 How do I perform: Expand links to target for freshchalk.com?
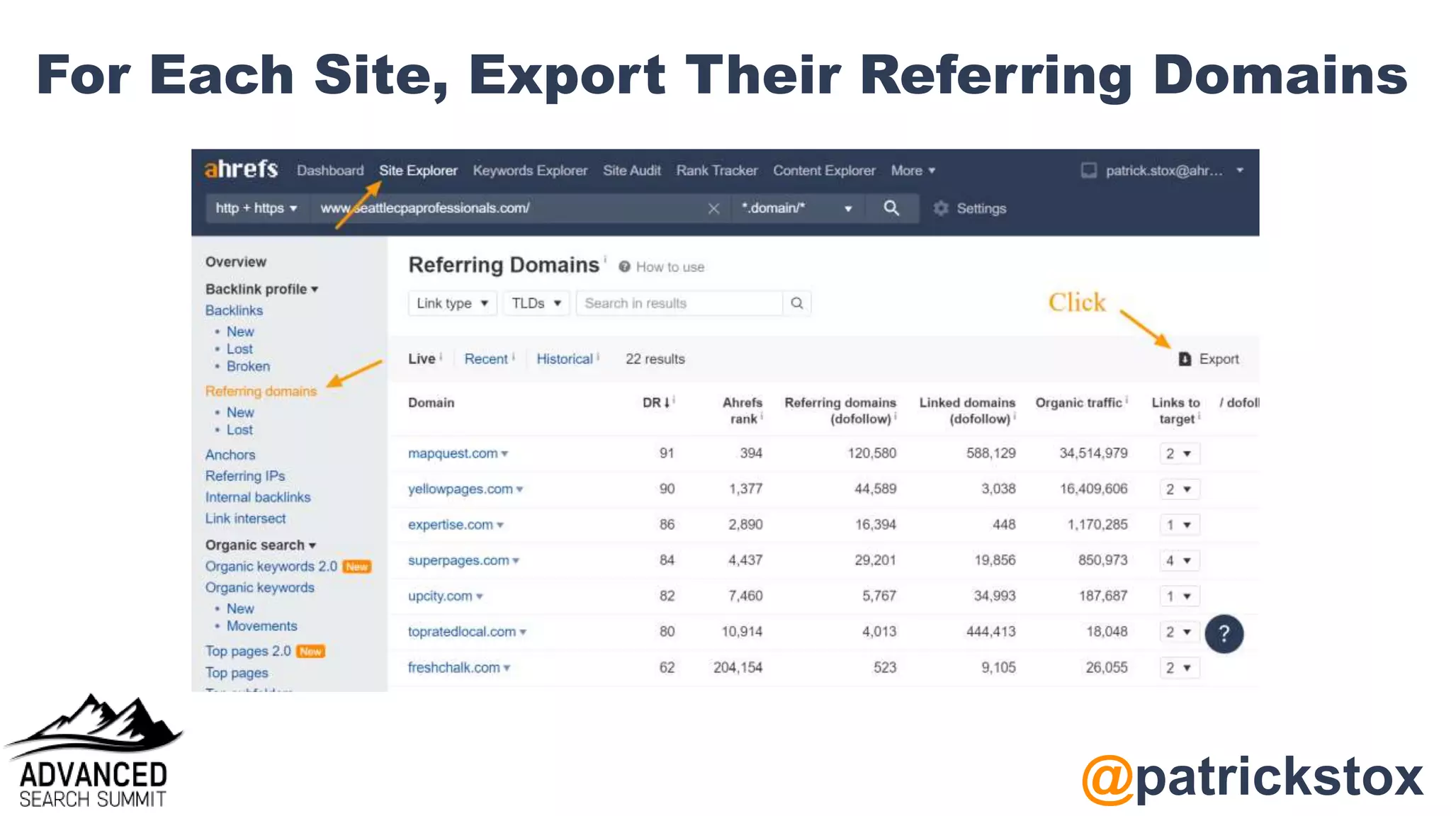(x=1180, y=667)
